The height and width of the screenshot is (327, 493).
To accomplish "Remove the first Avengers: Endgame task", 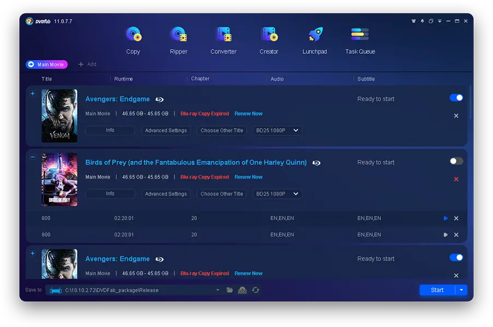I will 456,116.
